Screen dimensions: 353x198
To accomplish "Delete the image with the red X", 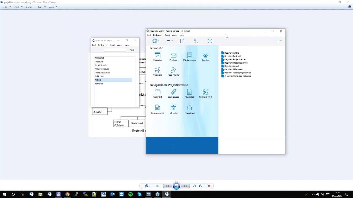I will [x=209, y=186].
